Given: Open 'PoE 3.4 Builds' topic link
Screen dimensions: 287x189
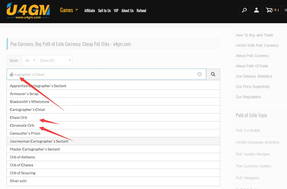Looking at the screenshot, I should 248,130.
